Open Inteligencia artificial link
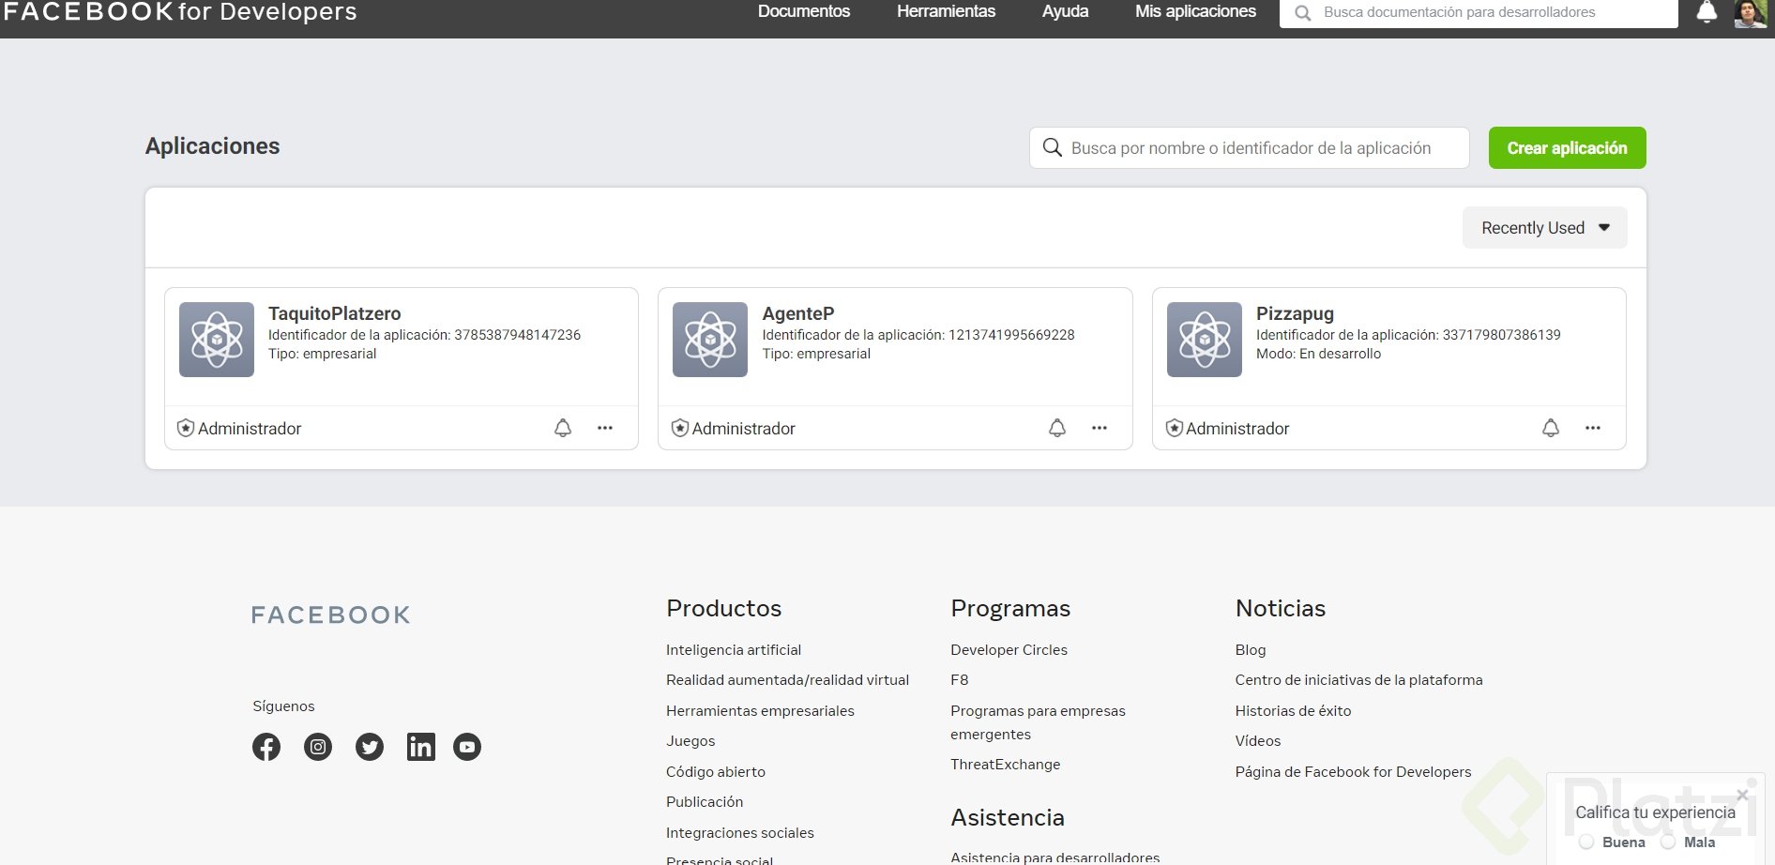Viewport: 1775px width, 865px height. point(734,649)
